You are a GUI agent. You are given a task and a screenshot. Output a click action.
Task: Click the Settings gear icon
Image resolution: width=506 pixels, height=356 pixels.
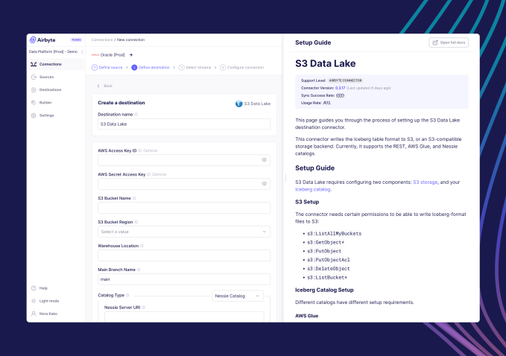click(34, 115)
